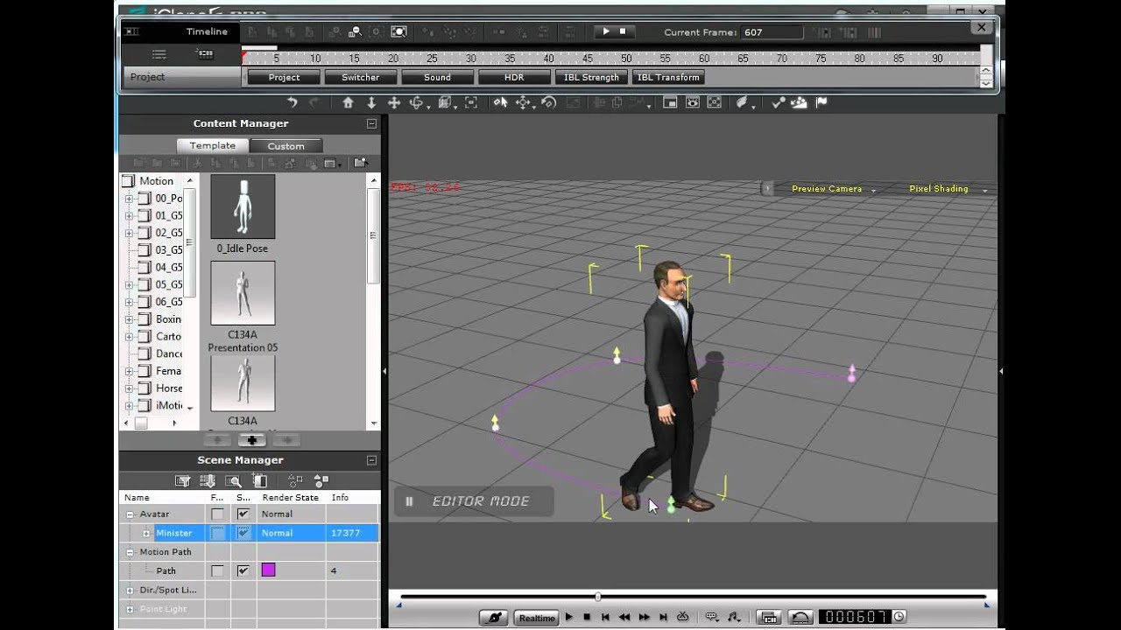Open the IBL Transform track button
The height and width of the screenshot is (630, 1121).
668,77
